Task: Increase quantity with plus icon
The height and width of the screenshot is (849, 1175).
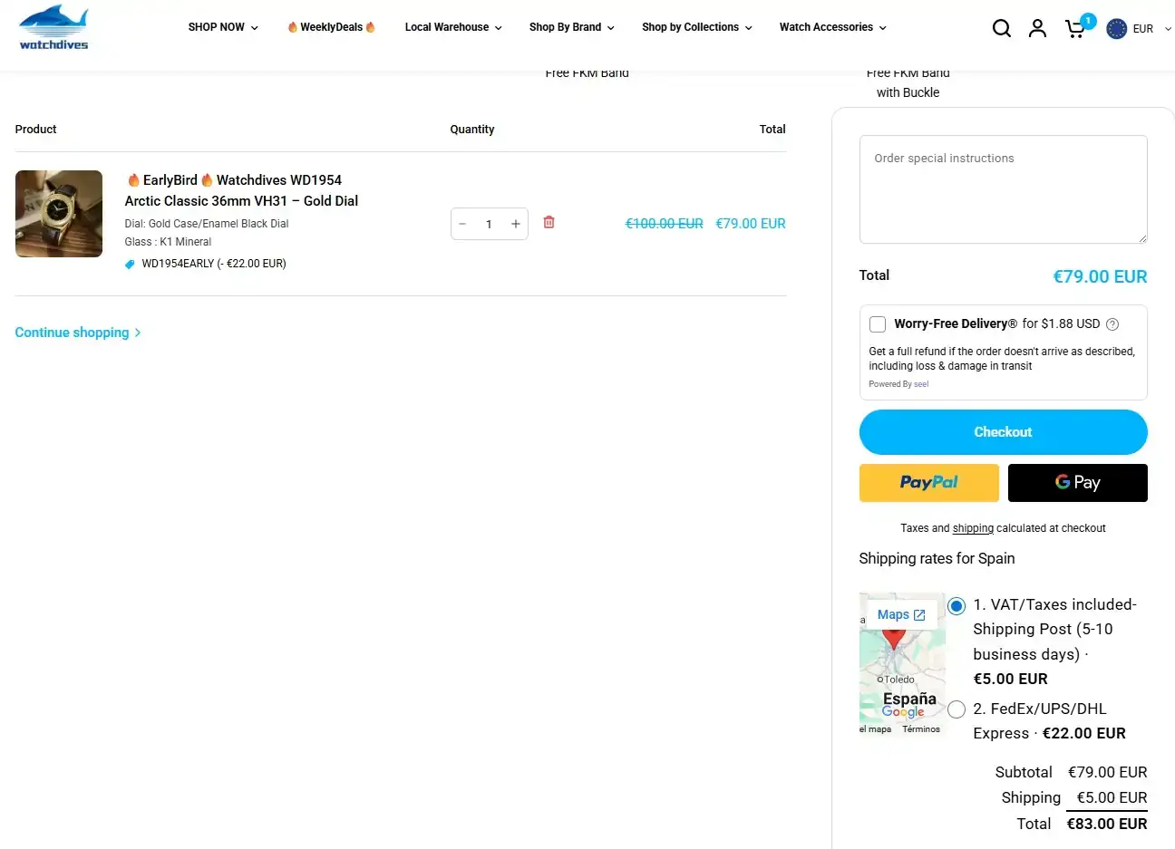Action: point(515,224)
